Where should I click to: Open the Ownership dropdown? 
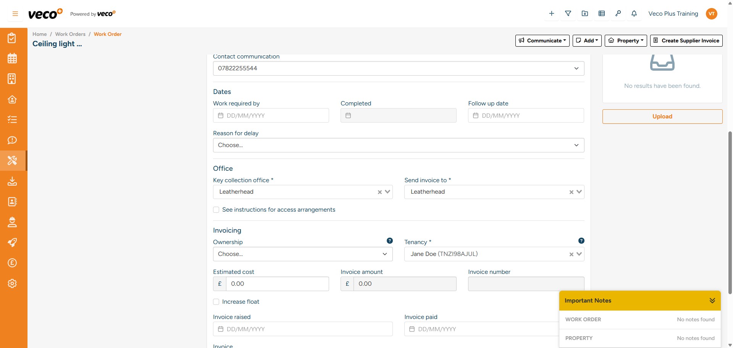302,254
